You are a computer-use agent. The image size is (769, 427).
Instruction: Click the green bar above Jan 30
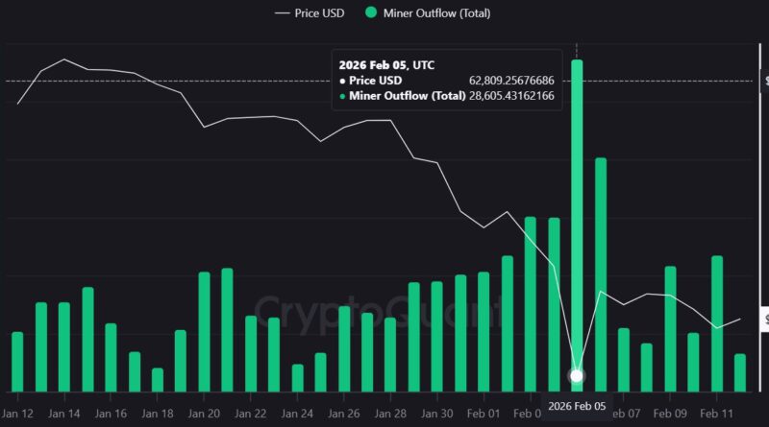click(x=437, y=336)
